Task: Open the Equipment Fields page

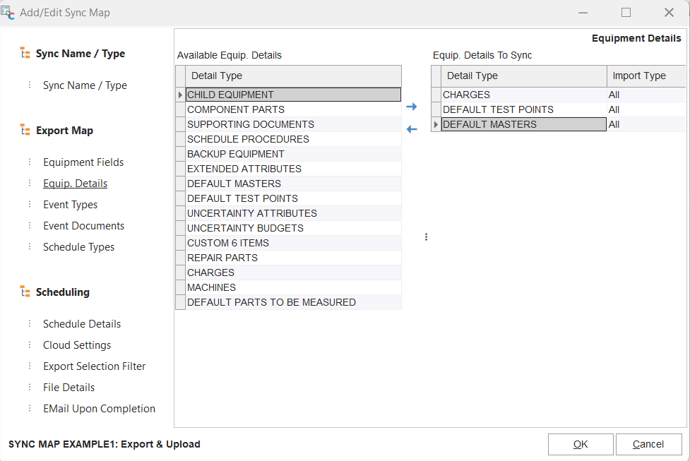Action: point(83,162)
